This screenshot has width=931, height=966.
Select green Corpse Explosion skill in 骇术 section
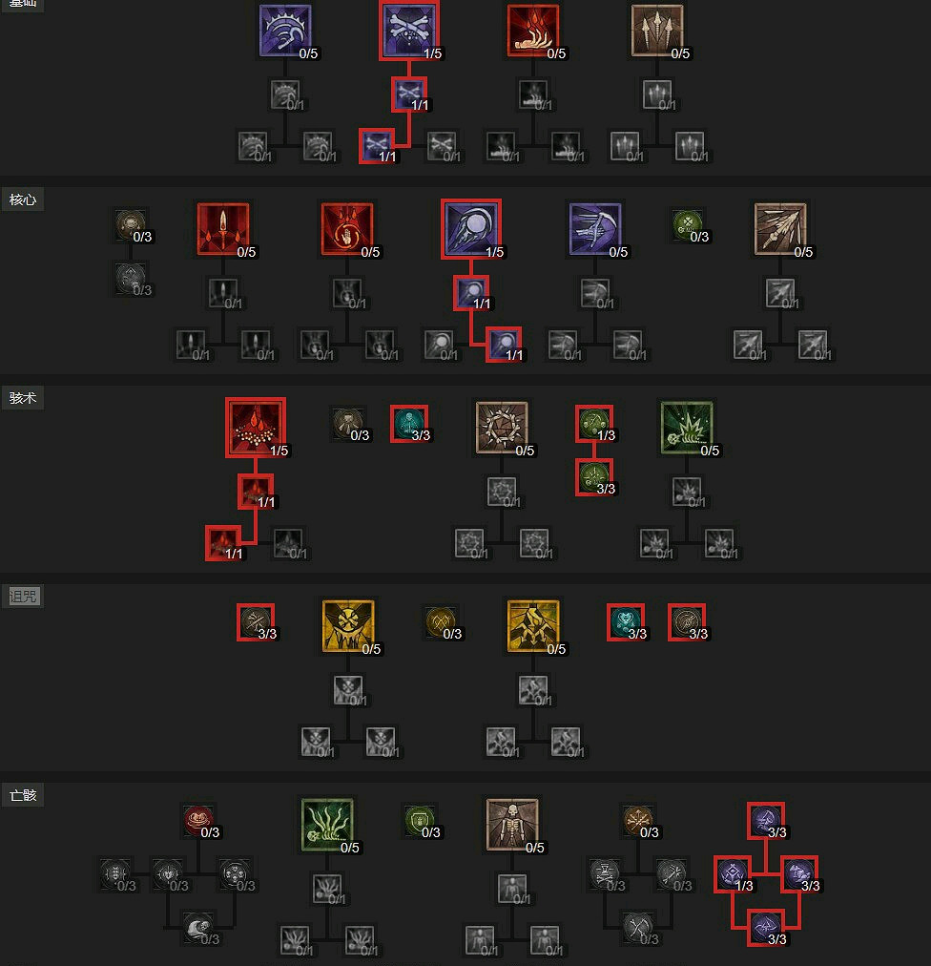687,427
